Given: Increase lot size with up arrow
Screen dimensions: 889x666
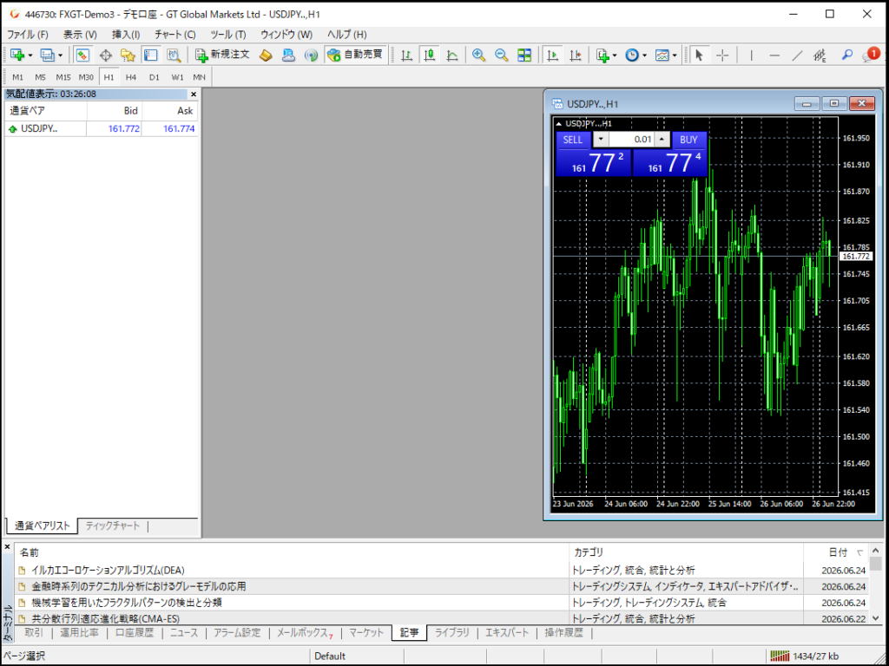Looking at the screenshot, I should click(662, 140).
